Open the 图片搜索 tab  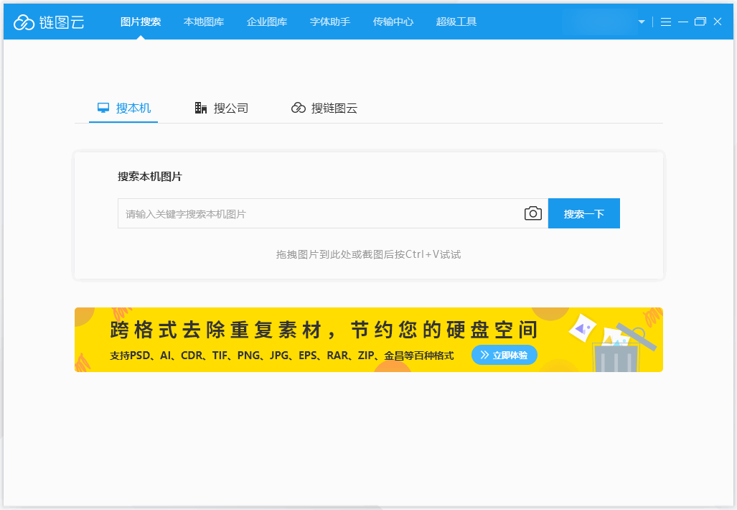(x=141, y=22)
